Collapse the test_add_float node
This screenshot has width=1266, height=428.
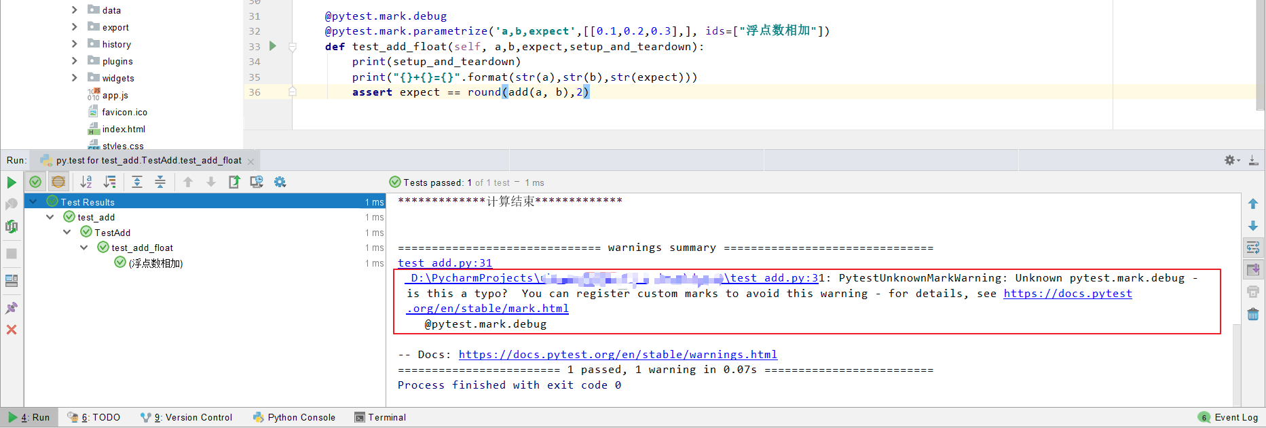coord(84,248)
